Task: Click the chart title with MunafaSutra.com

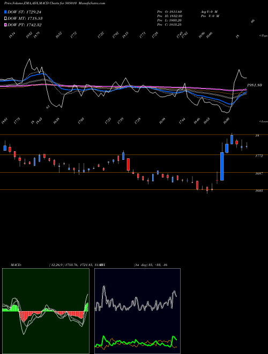Action: 55,3
